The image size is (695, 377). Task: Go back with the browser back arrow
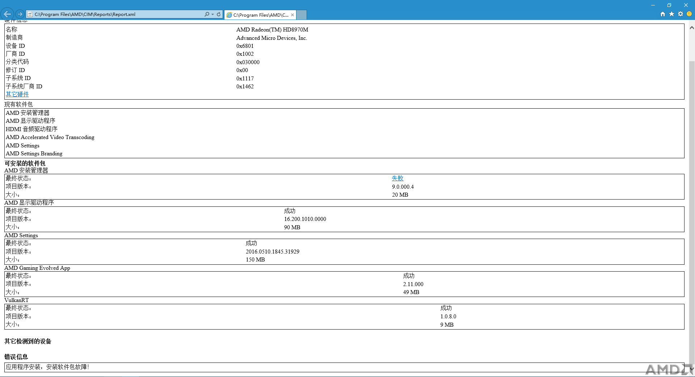(7, 14)
